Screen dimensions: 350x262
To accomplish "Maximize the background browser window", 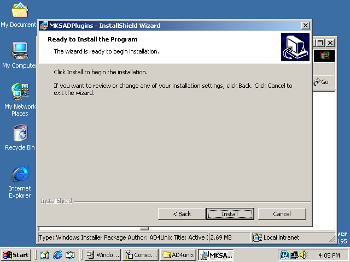I will click(x=320, y=43).
